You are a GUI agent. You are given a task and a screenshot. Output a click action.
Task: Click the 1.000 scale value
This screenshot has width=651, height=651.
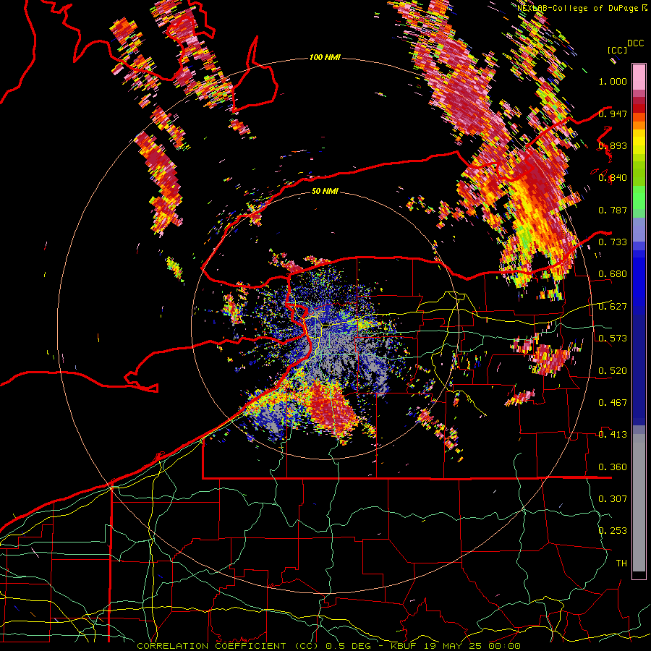coord(613,81)
